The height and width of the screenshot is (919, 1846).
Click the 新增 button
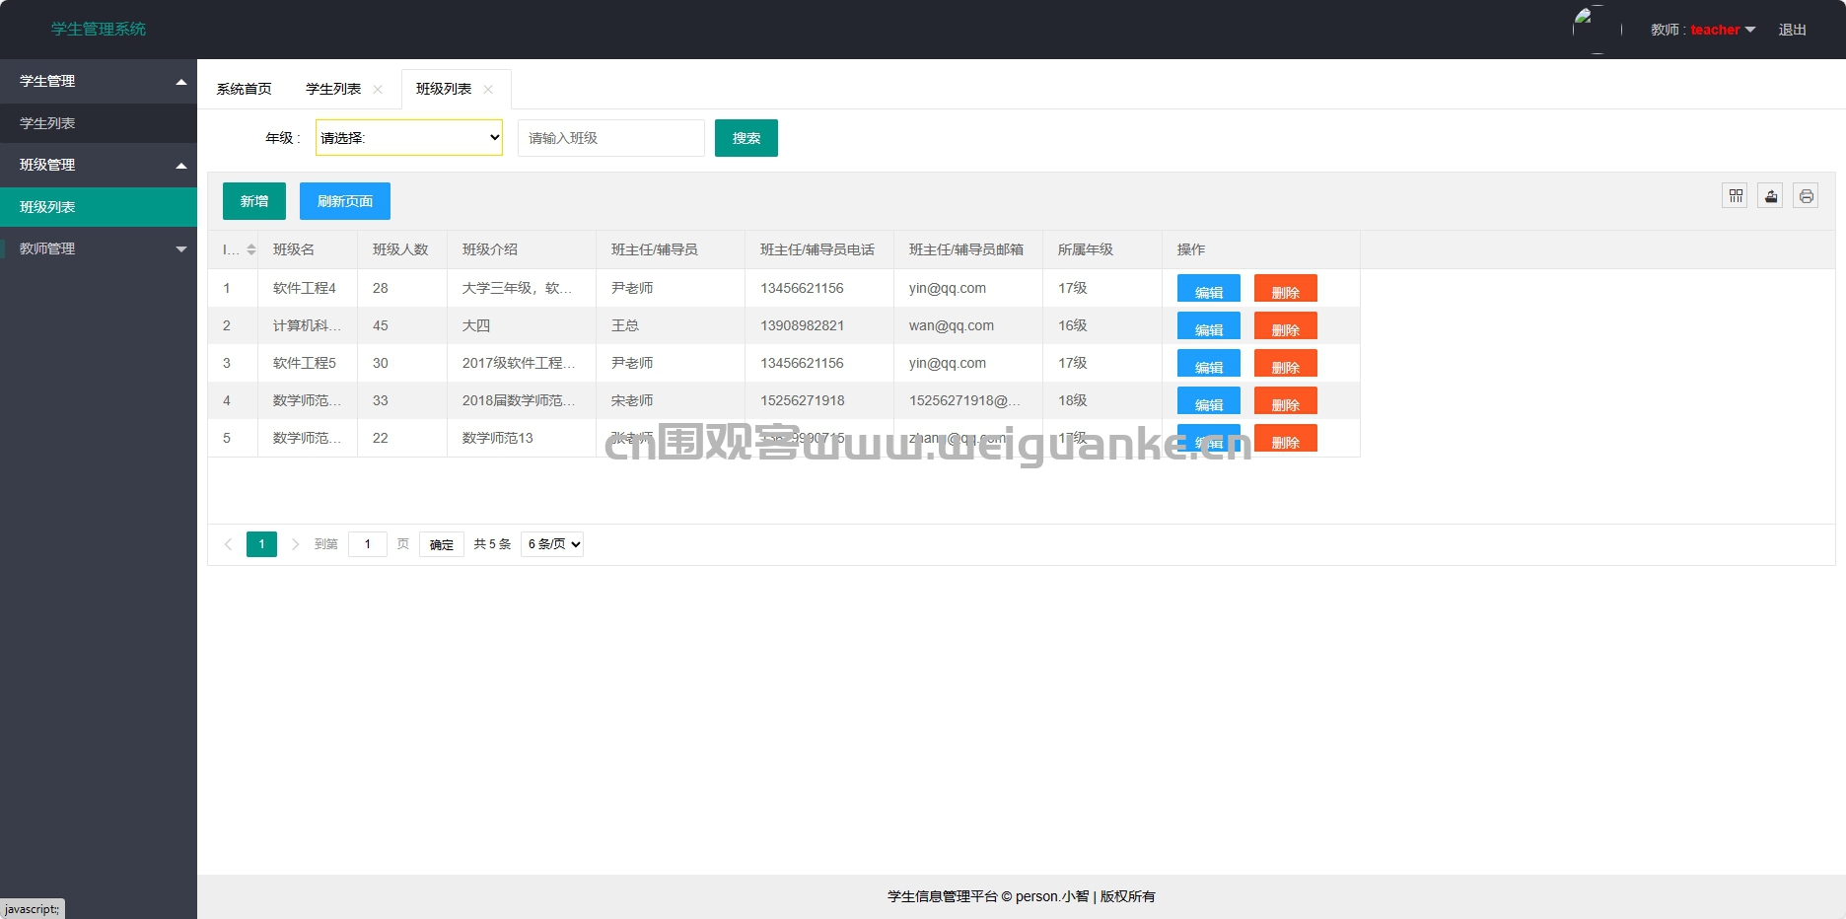tap(254, 201)
